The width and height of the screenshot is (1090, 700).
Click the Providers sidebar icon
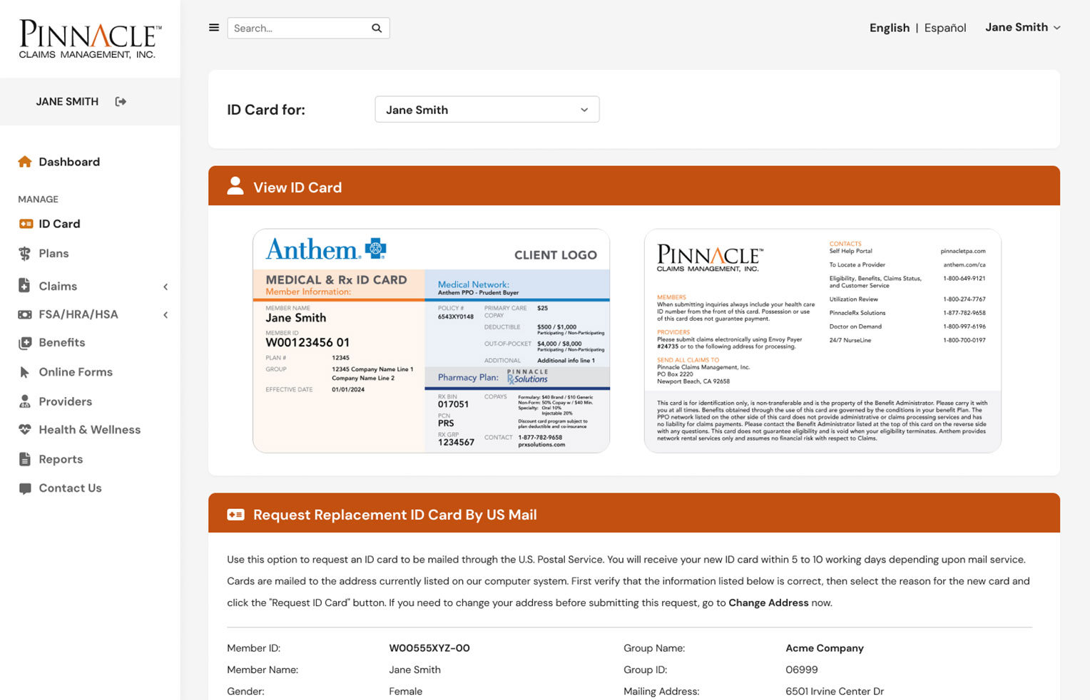[x=25, y=401]
